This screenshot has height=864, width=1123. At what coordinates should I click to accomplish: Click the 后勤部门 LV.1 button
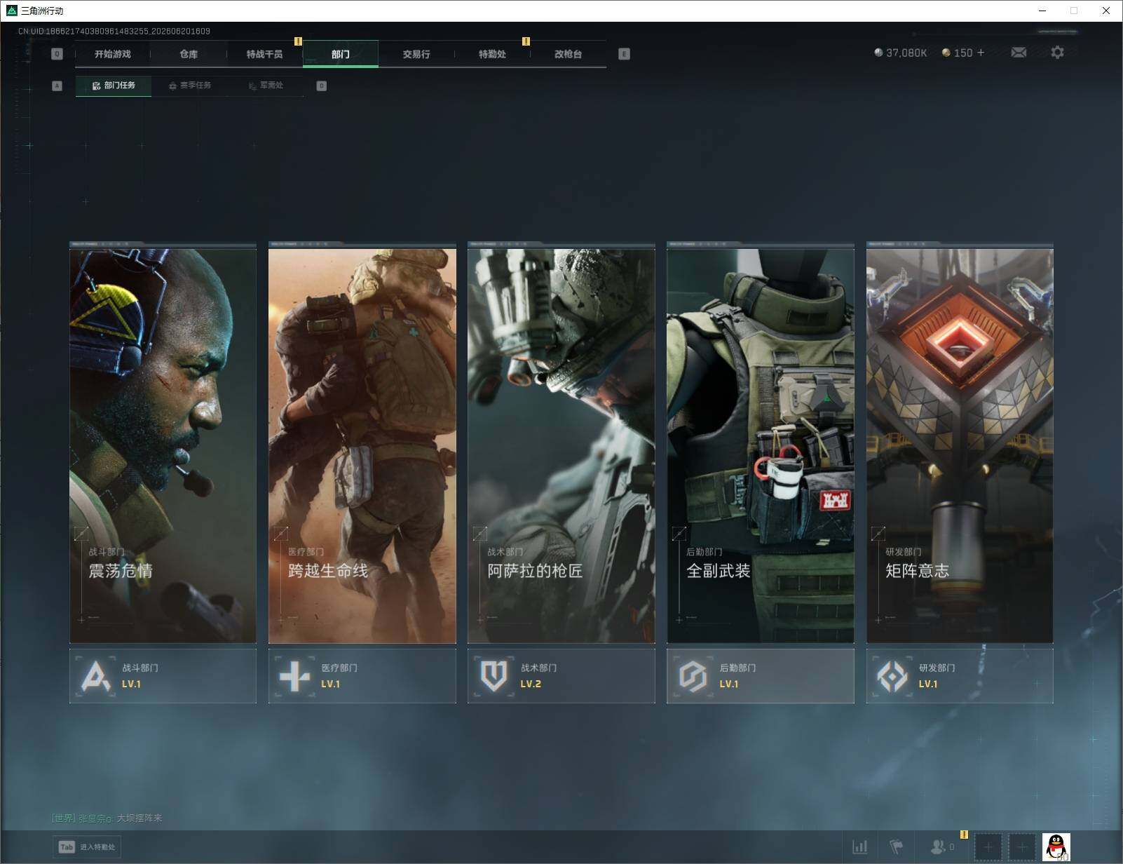[760, 676]
